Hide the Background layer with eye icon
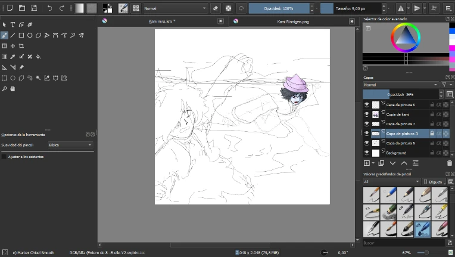Image resolution: width=455 pixels, height=257 pixels. point(367,153)
